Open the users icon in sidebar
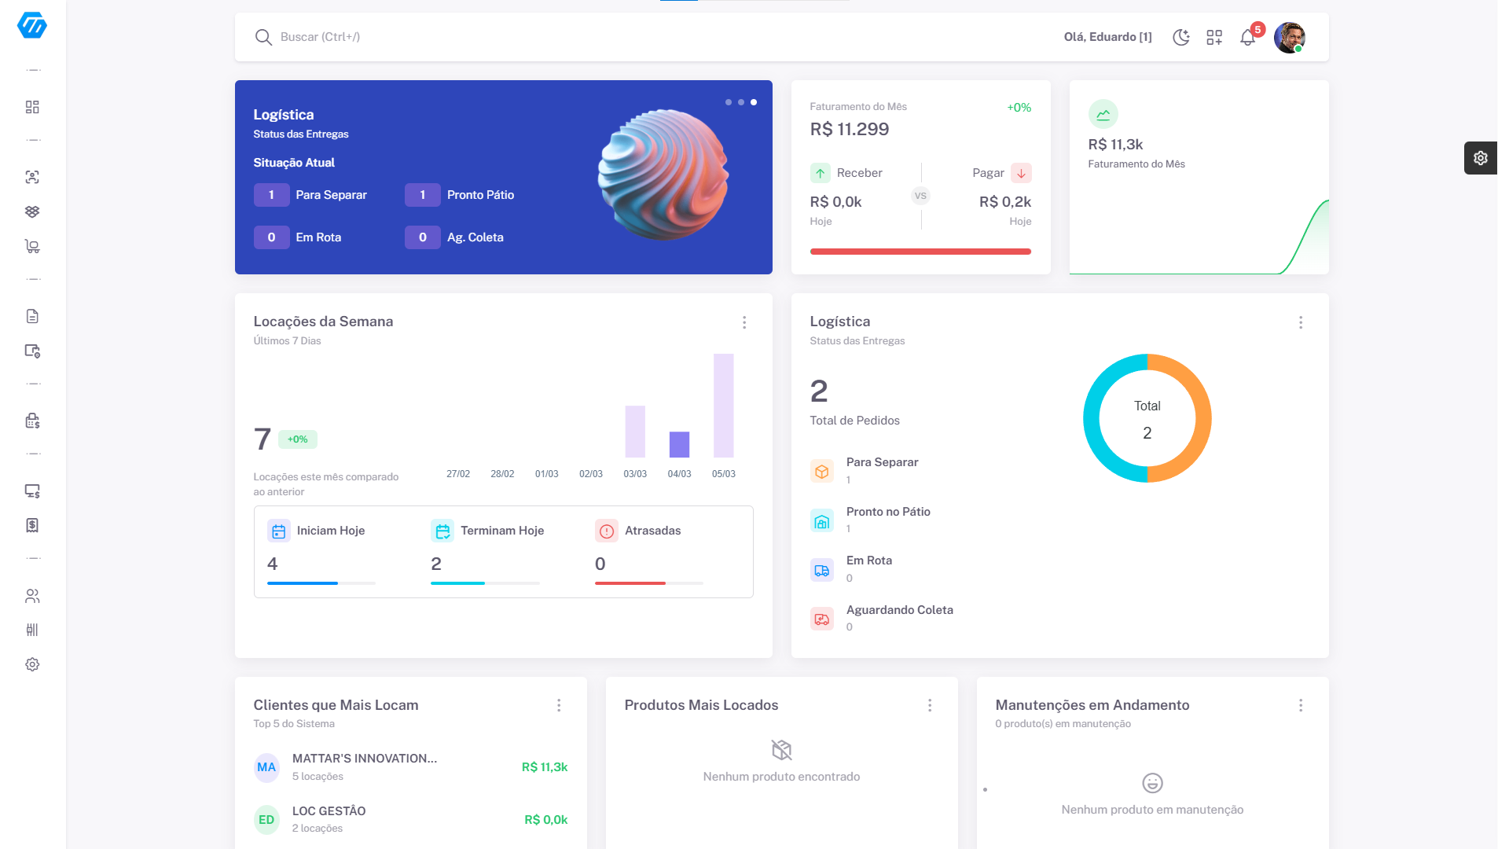 click(x=32, y=596)
